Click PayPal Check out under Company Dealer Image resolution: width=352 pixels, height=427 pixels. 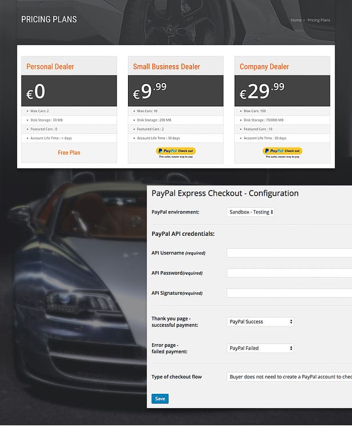pos(282,151)
